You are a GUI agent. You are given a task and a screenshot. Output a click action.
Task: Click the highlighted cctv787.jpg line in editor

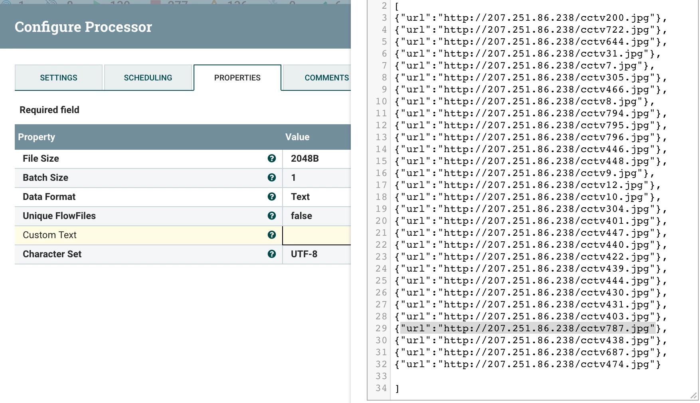[x=528, y=328]
